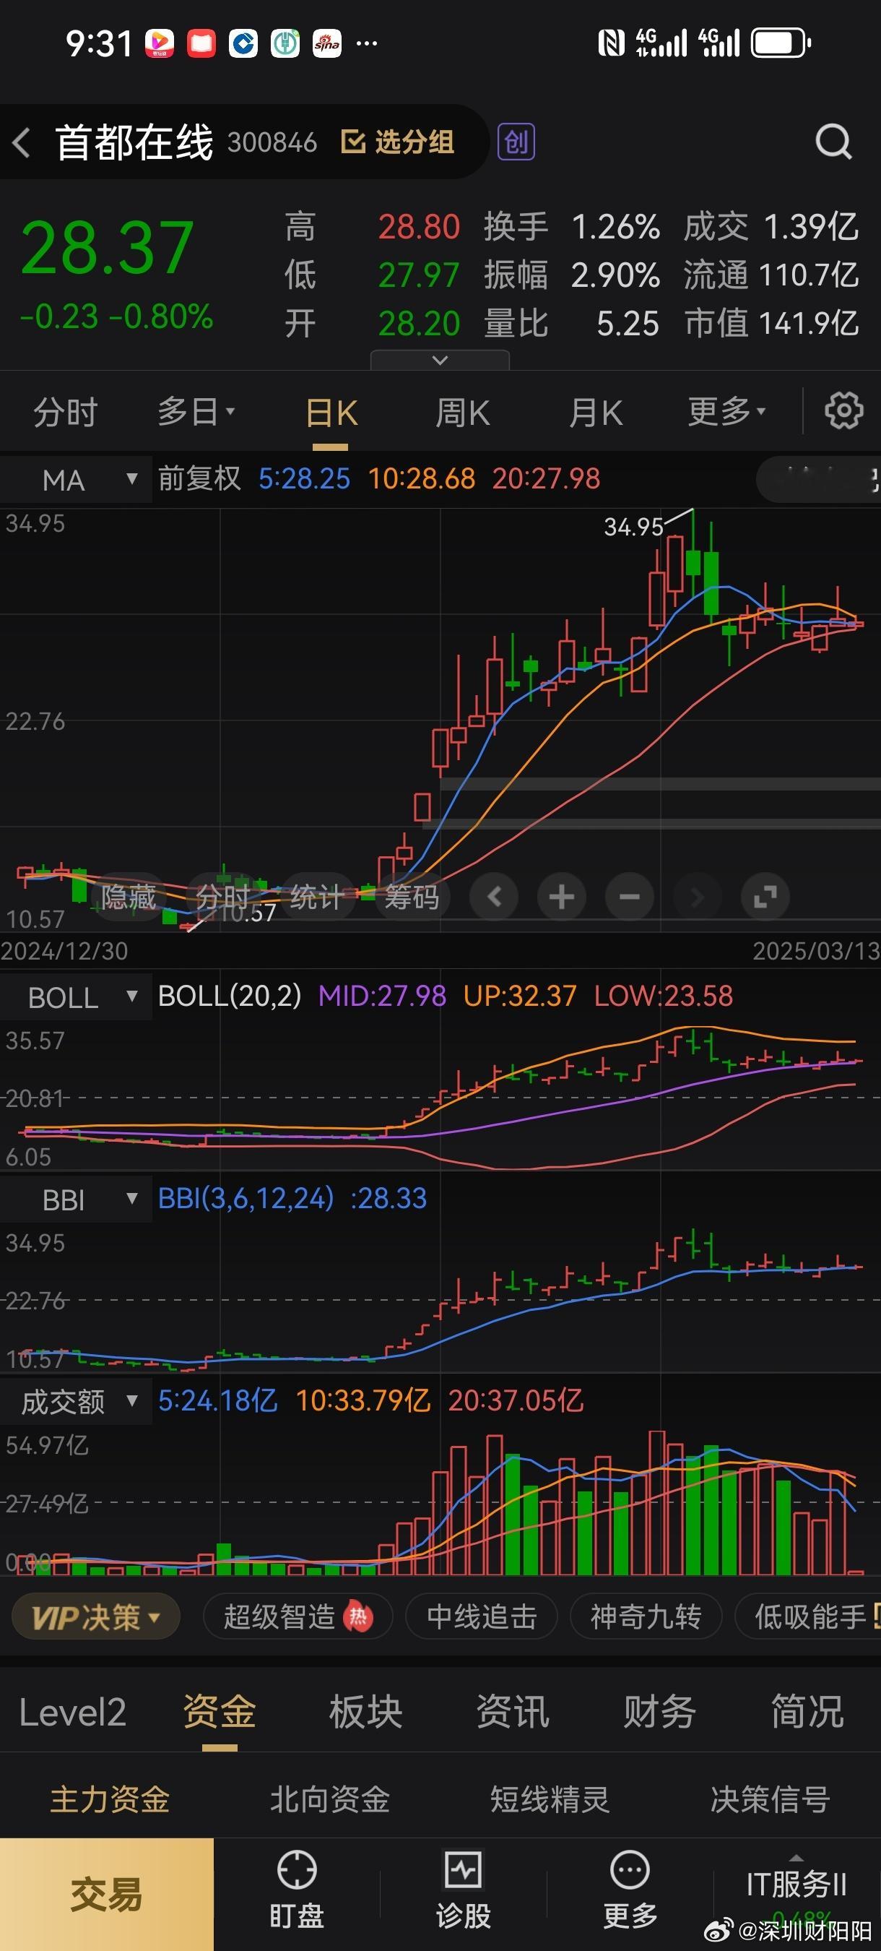Move chart left with arrow icon

(493, 897)
